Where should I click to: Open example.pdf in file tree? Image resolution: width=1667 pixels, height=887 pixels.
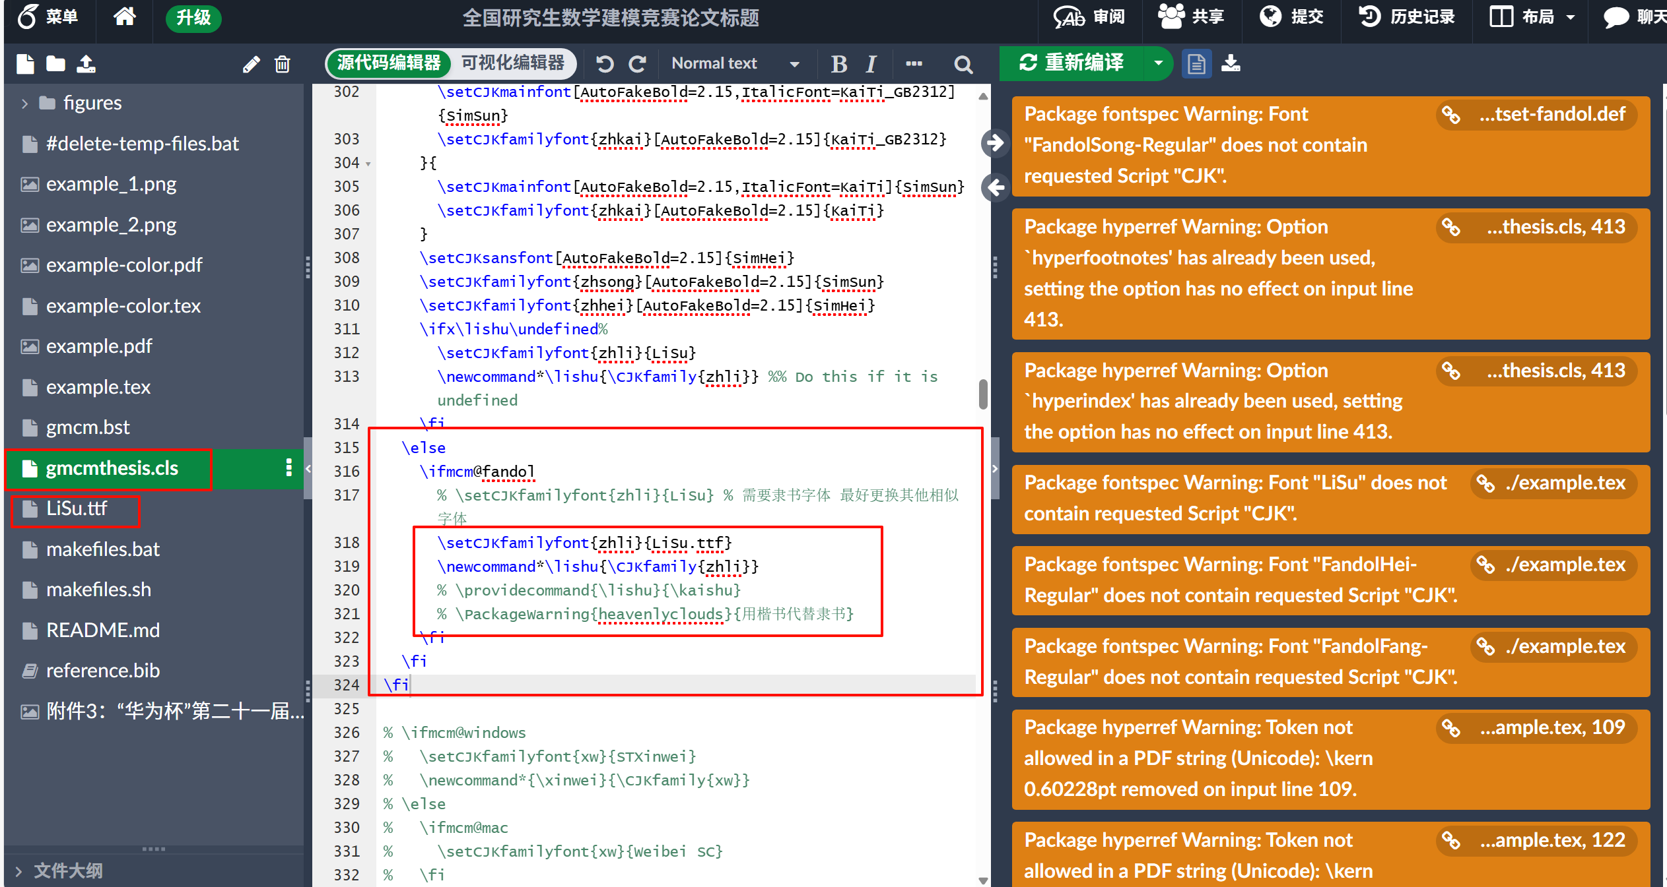pos(99,346)
